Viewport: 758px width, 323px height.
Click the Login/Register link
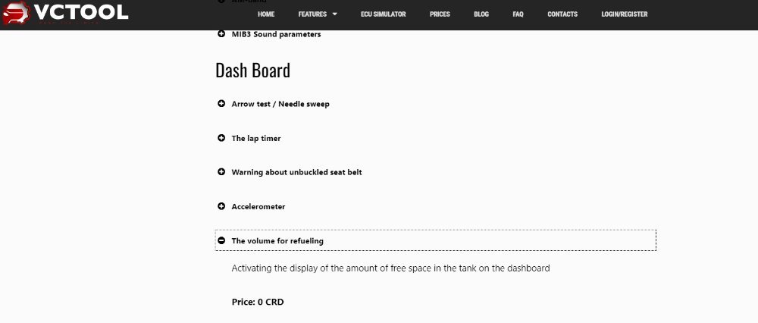coord(625,14)
